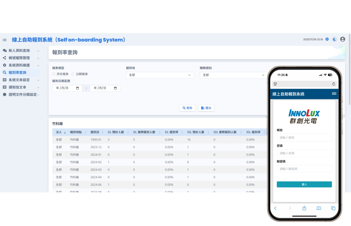The height and width of the screenshot is (226, 351).
Task: Toggle dark mode moon icon
Action: [x=334, y=39]
